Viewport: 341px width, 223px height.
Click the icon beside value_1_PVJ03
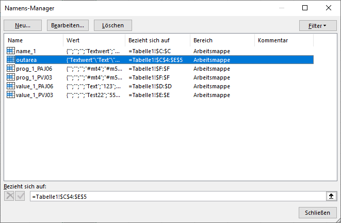pos(11,95)
